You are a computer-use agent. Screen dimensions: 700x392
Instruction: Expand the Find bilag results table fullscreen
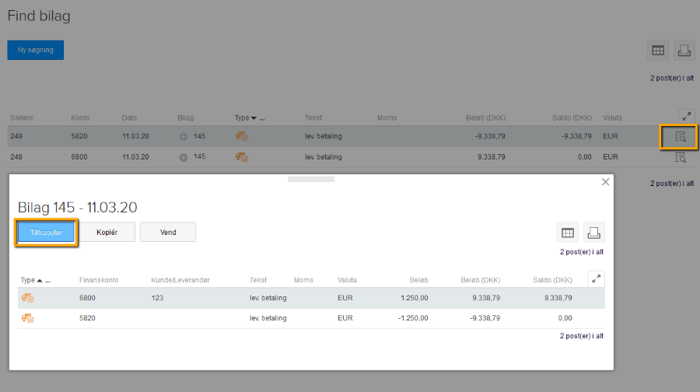click(x=686, y=116)
